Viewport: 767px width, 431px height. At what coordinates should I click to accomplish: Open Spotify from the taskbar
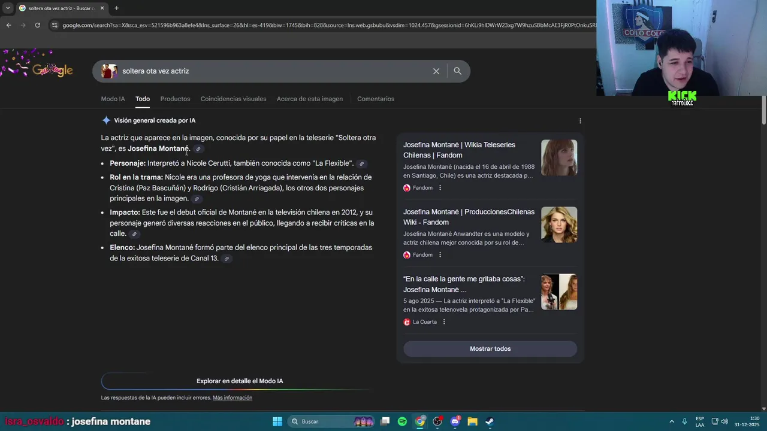[x=402, y=421]
